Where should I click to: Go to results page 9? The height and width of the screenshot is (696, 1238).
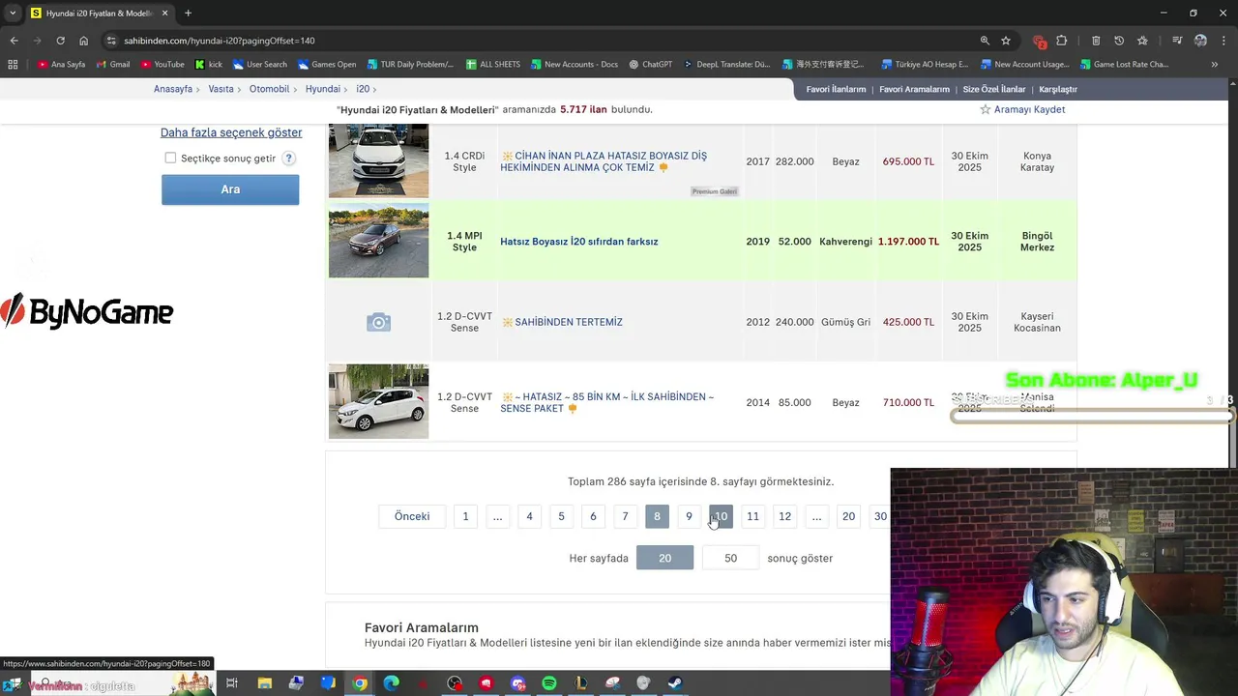[x=689, y=516]
